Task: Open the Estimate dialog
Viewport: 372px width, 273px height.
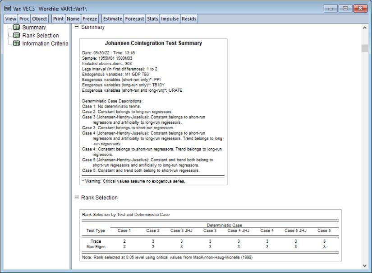Action: click(x=113, y=19)
